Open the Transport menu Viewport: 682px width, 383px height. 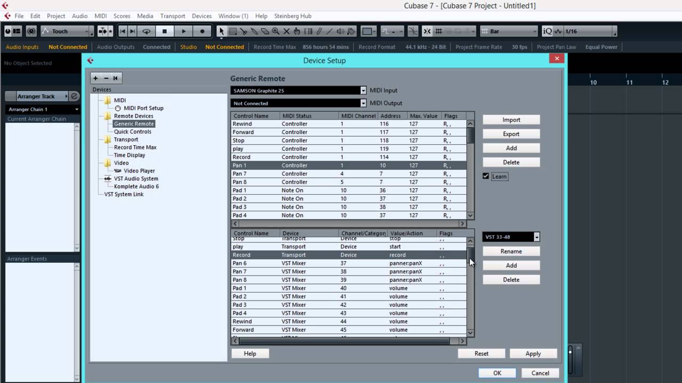point(173,16)
